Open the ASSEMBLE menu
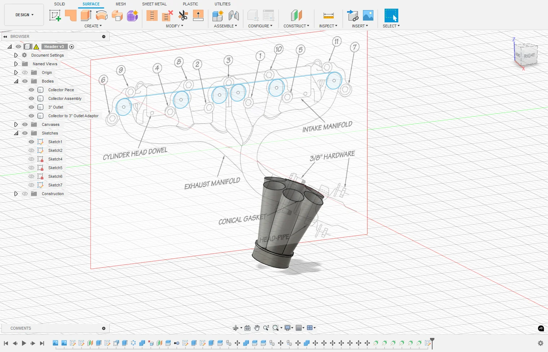 click(225, 26)
